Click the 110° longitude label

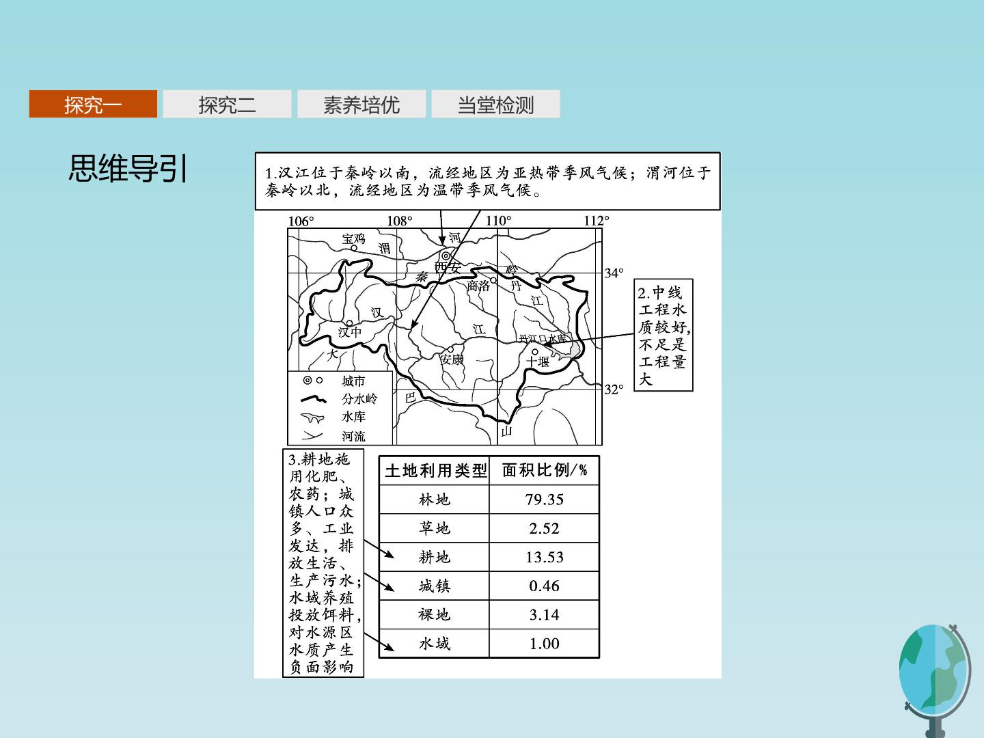[498, 221]
